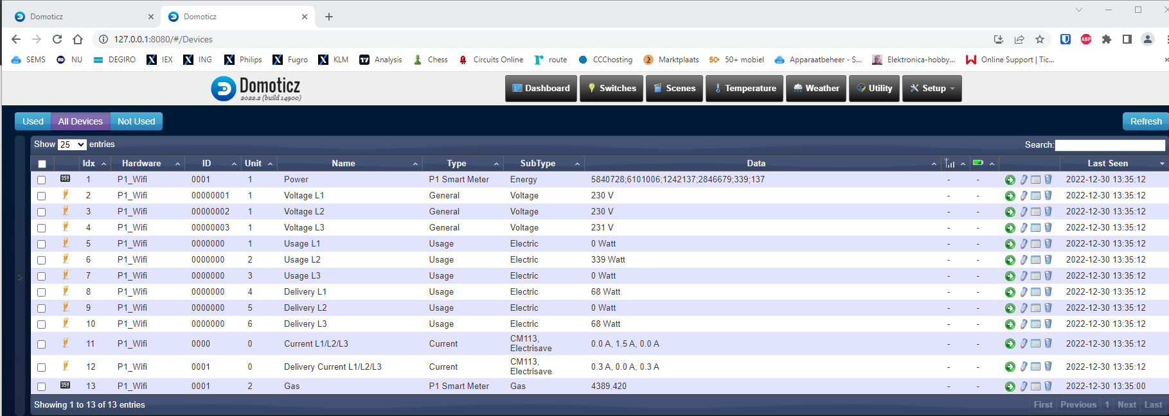Click the green arrow icon in the Gas row

(1010, 386)
